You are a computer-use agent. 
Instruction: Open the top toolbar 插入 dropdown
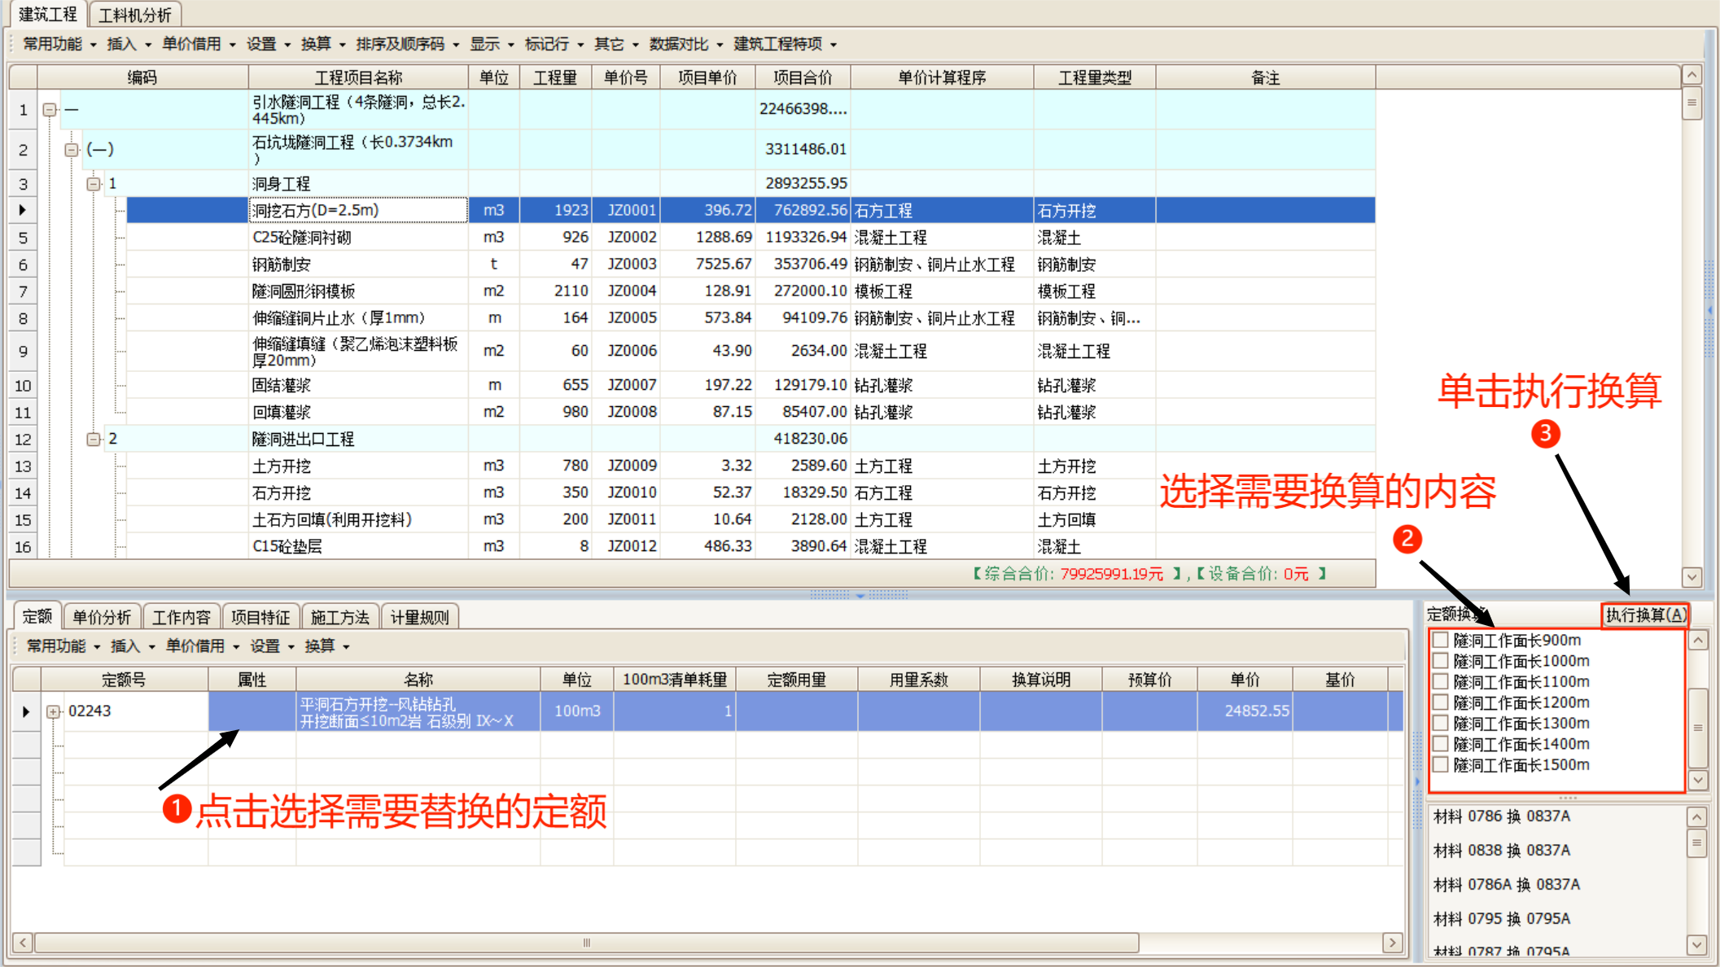pyautogui.click(x=129, y=44)
